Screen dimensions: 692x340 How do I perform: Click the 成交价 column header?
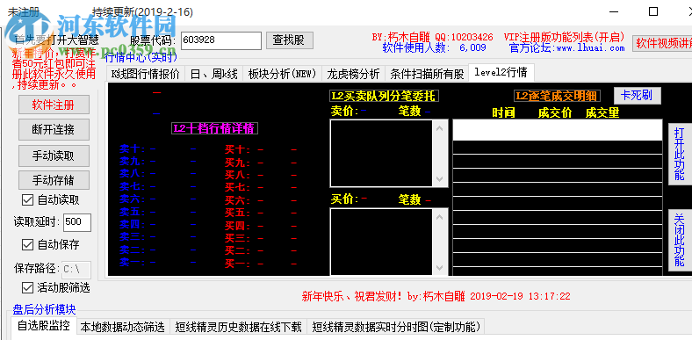tap(555, 112)
